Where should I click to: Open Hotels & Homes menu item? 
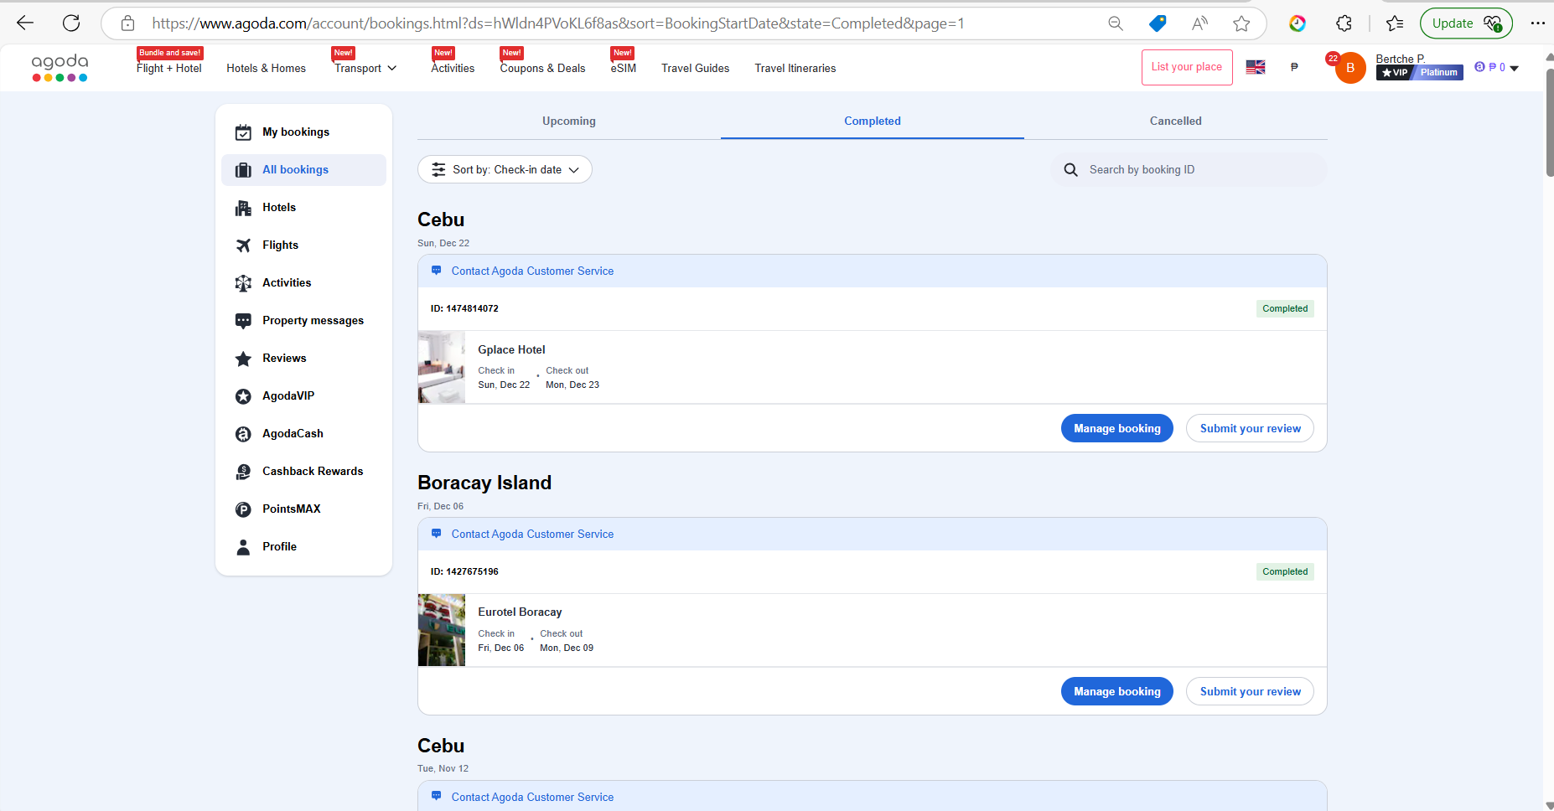click(266, 68)
